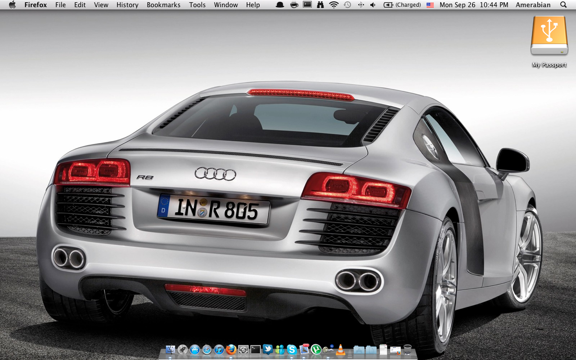
Task: Click the coffee cup menu bar icon
Action: click(293, 5)
